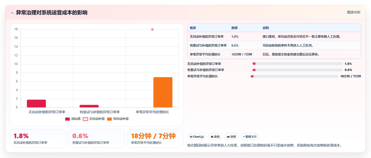The width and height of the screenshot is (371, 158).
Task: Click the orange 有自动补偿 legend color box
Action: point(109,119)
